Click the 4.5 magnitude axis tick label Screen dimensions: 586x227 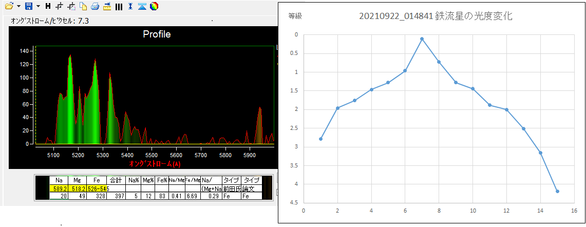pos(294,203)
